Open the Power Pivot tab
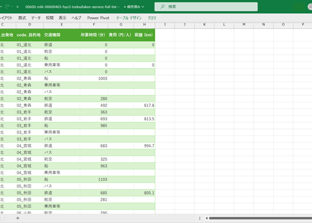Viewport: 312px width, 223px height. (98, 18)
